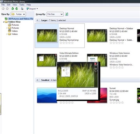Click the Windows Photo Library title icon
Screen dimensions: 140x134
pos(2,1)
